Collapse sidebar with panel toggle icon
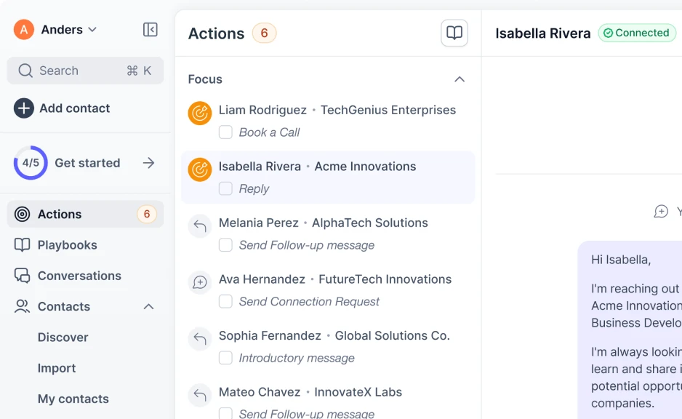The image size is (682, 419). click(150, 30)
